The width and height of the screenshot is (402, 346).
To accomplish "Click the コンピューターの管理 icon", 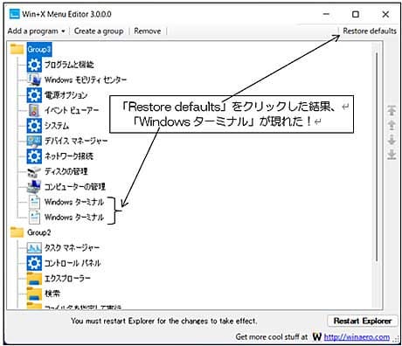I will pyautogui.click(x=34, y=187).
